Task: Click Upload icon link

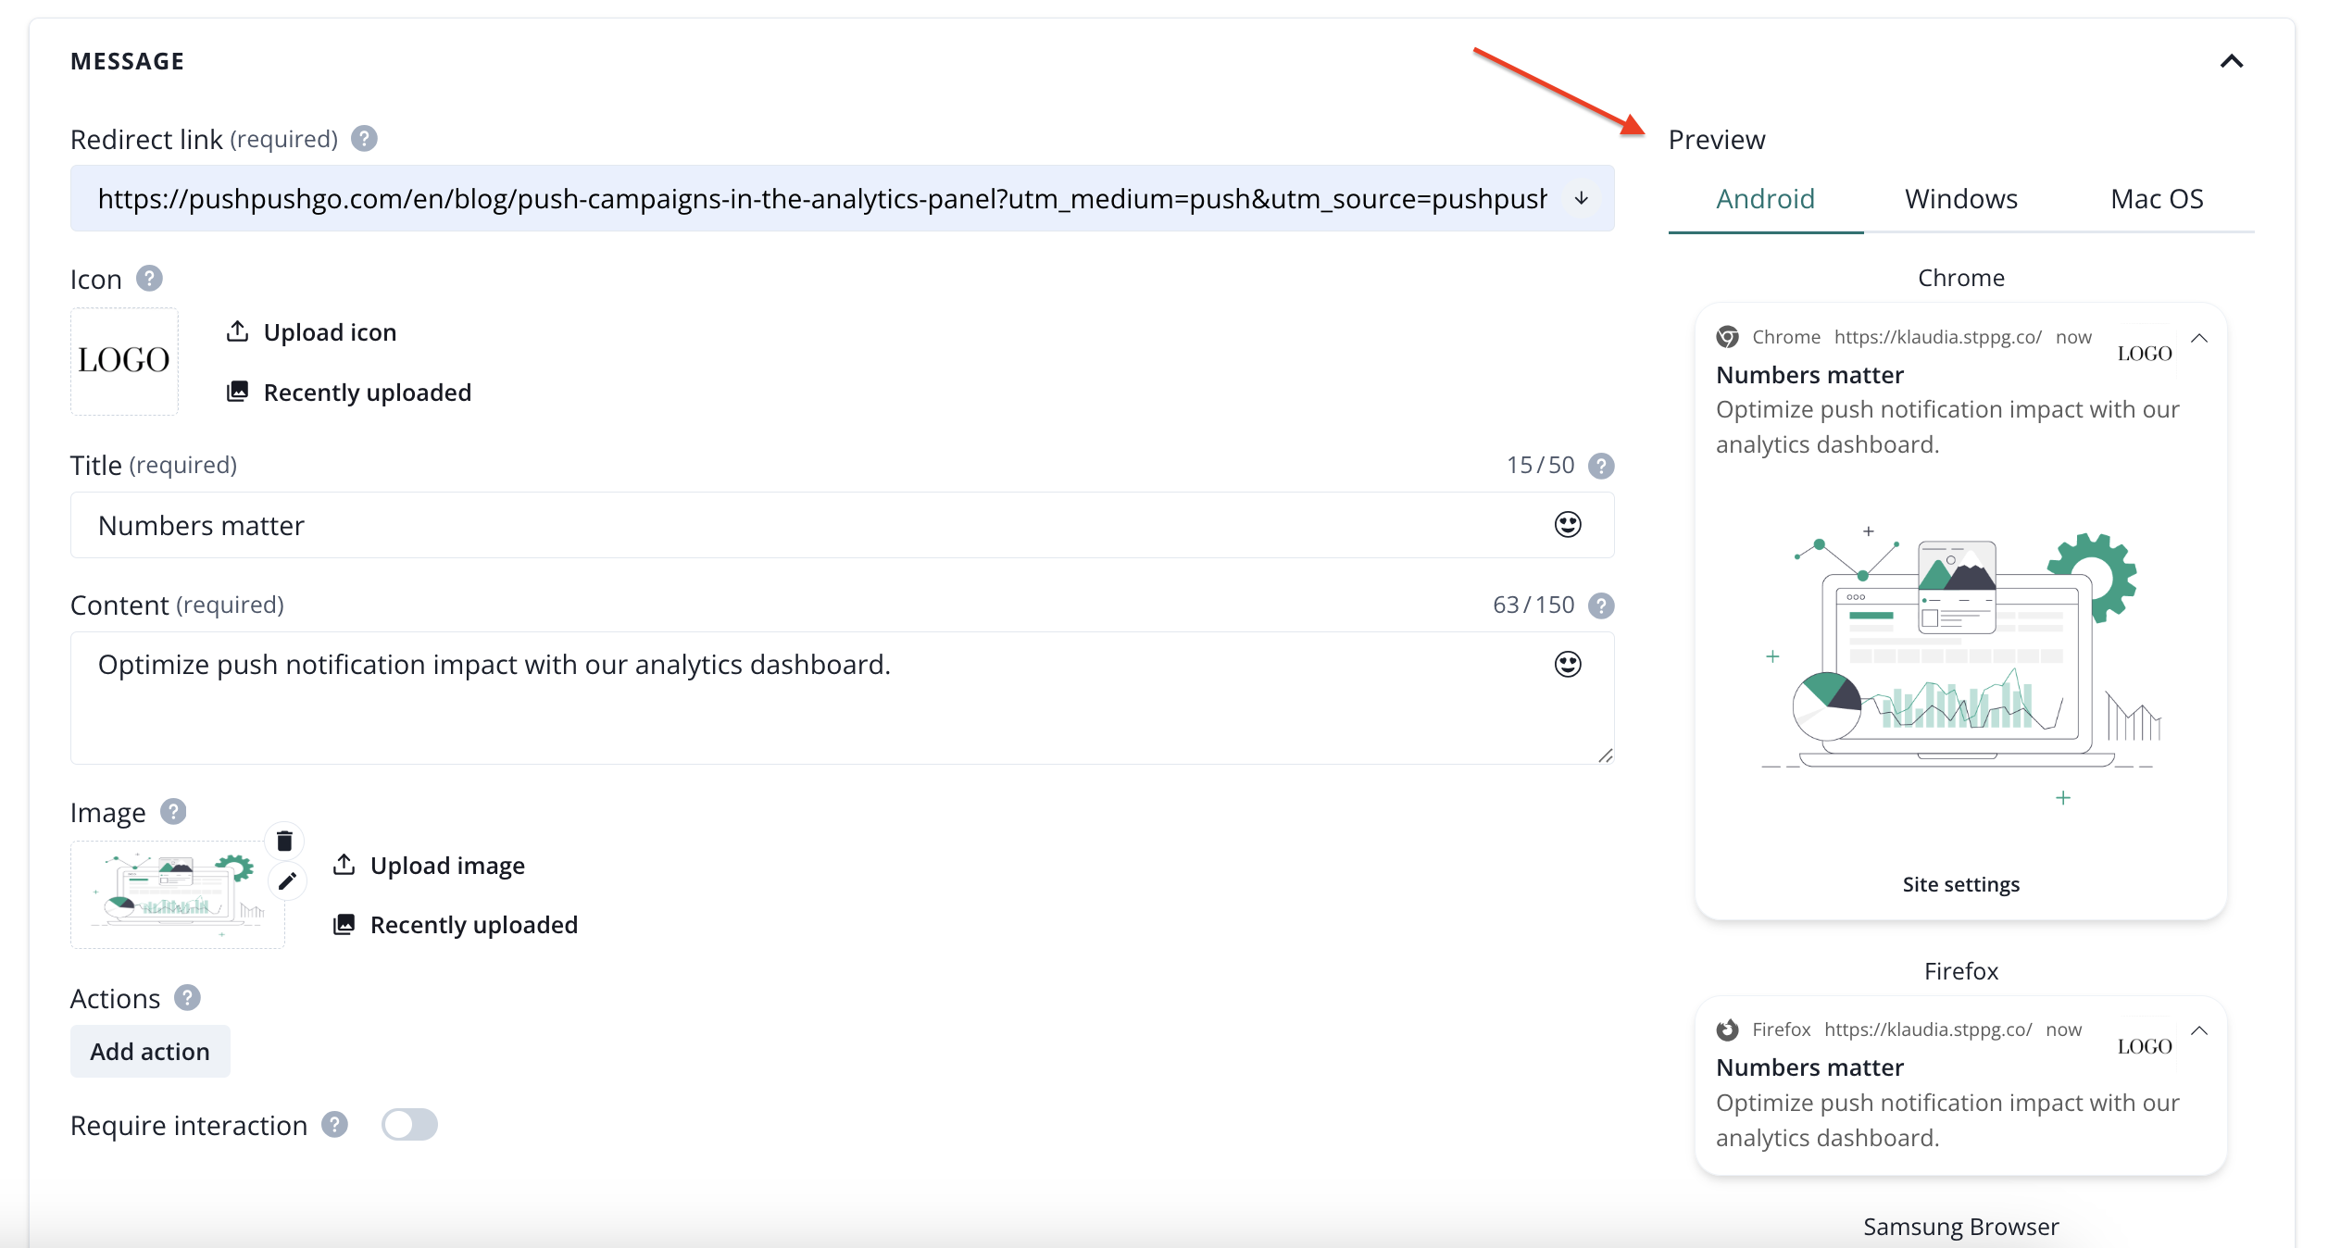Action: pyautogui.click(x=330, y=332)
